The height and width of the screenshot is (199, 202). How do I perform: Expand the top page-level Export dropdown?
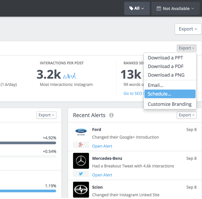click(x=188, y=29)
